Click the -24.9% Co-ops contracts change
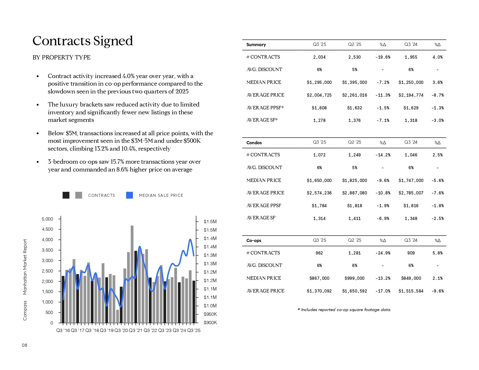 (383, 253)
